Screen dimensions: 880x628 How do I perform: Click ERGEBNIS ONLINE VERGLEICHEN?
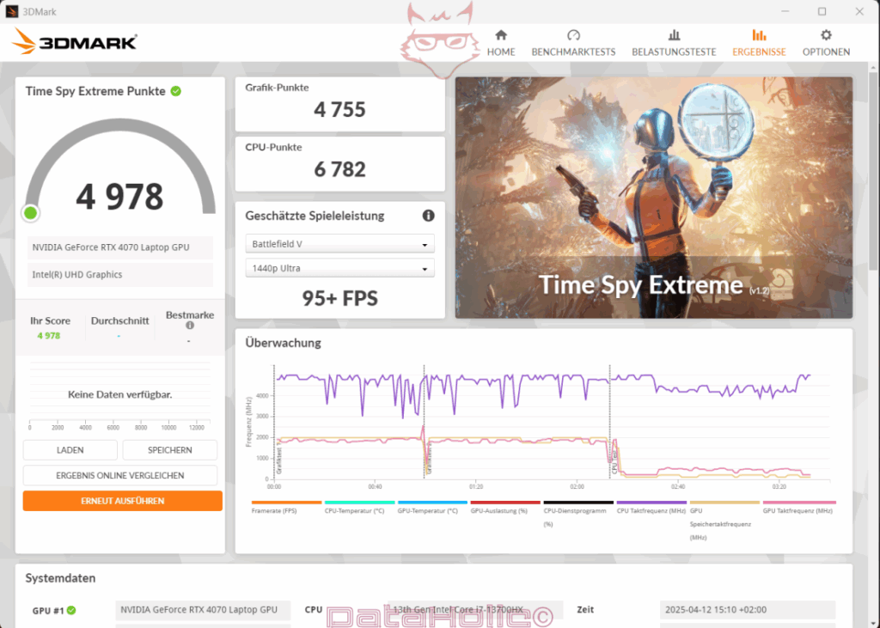tap(120, 475)
